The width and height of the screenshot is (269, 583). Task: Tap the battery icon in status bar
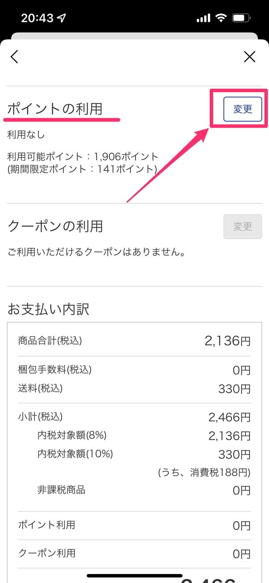(241, 18)
